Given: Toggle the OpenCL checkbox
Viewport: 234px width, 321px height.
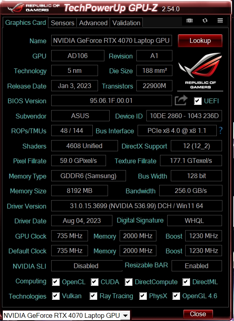Looking at the screenshot, I should click(56, 282).
